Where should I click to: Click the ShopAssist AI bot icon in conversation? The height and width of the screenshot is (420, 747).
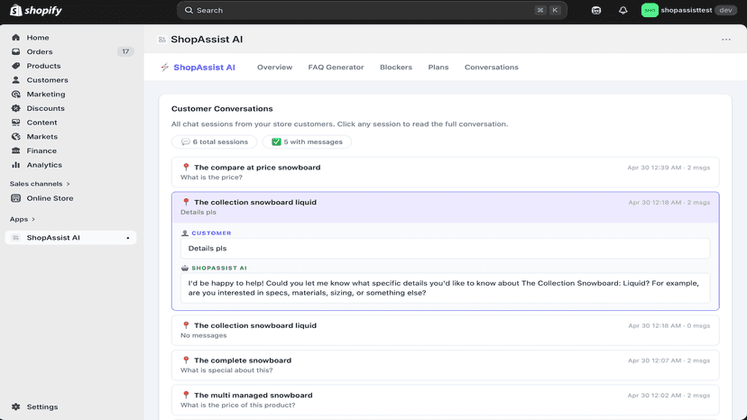pyautogui.click(x=185, y=268)
